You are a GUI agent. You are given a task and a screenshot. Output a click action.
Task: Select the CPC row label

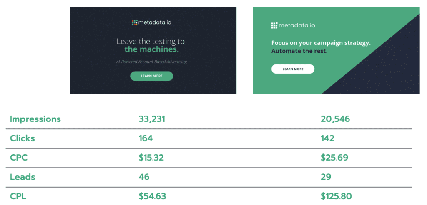pyautogui.click(x=19, y=158)
